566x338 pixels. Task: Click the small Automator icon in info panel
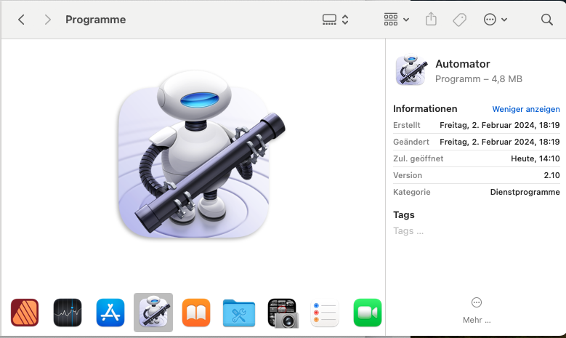[x=411, y=70]
